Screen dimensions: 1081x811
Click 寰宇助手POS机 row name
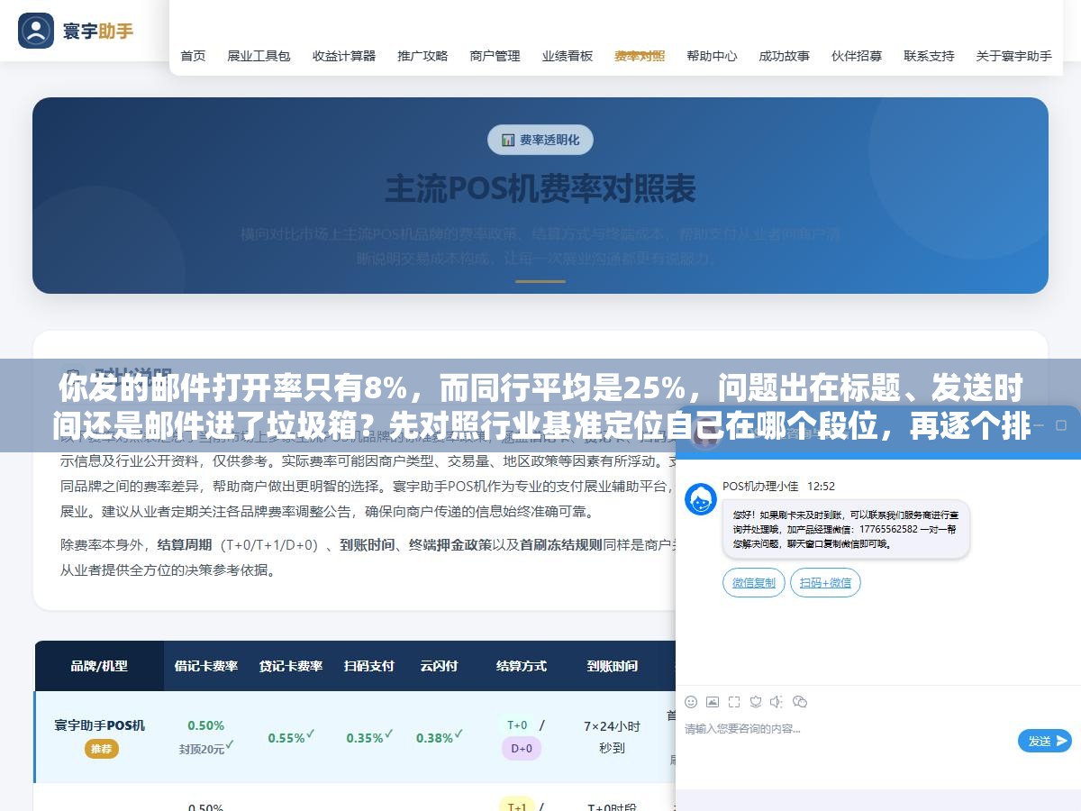click(99, 725)
